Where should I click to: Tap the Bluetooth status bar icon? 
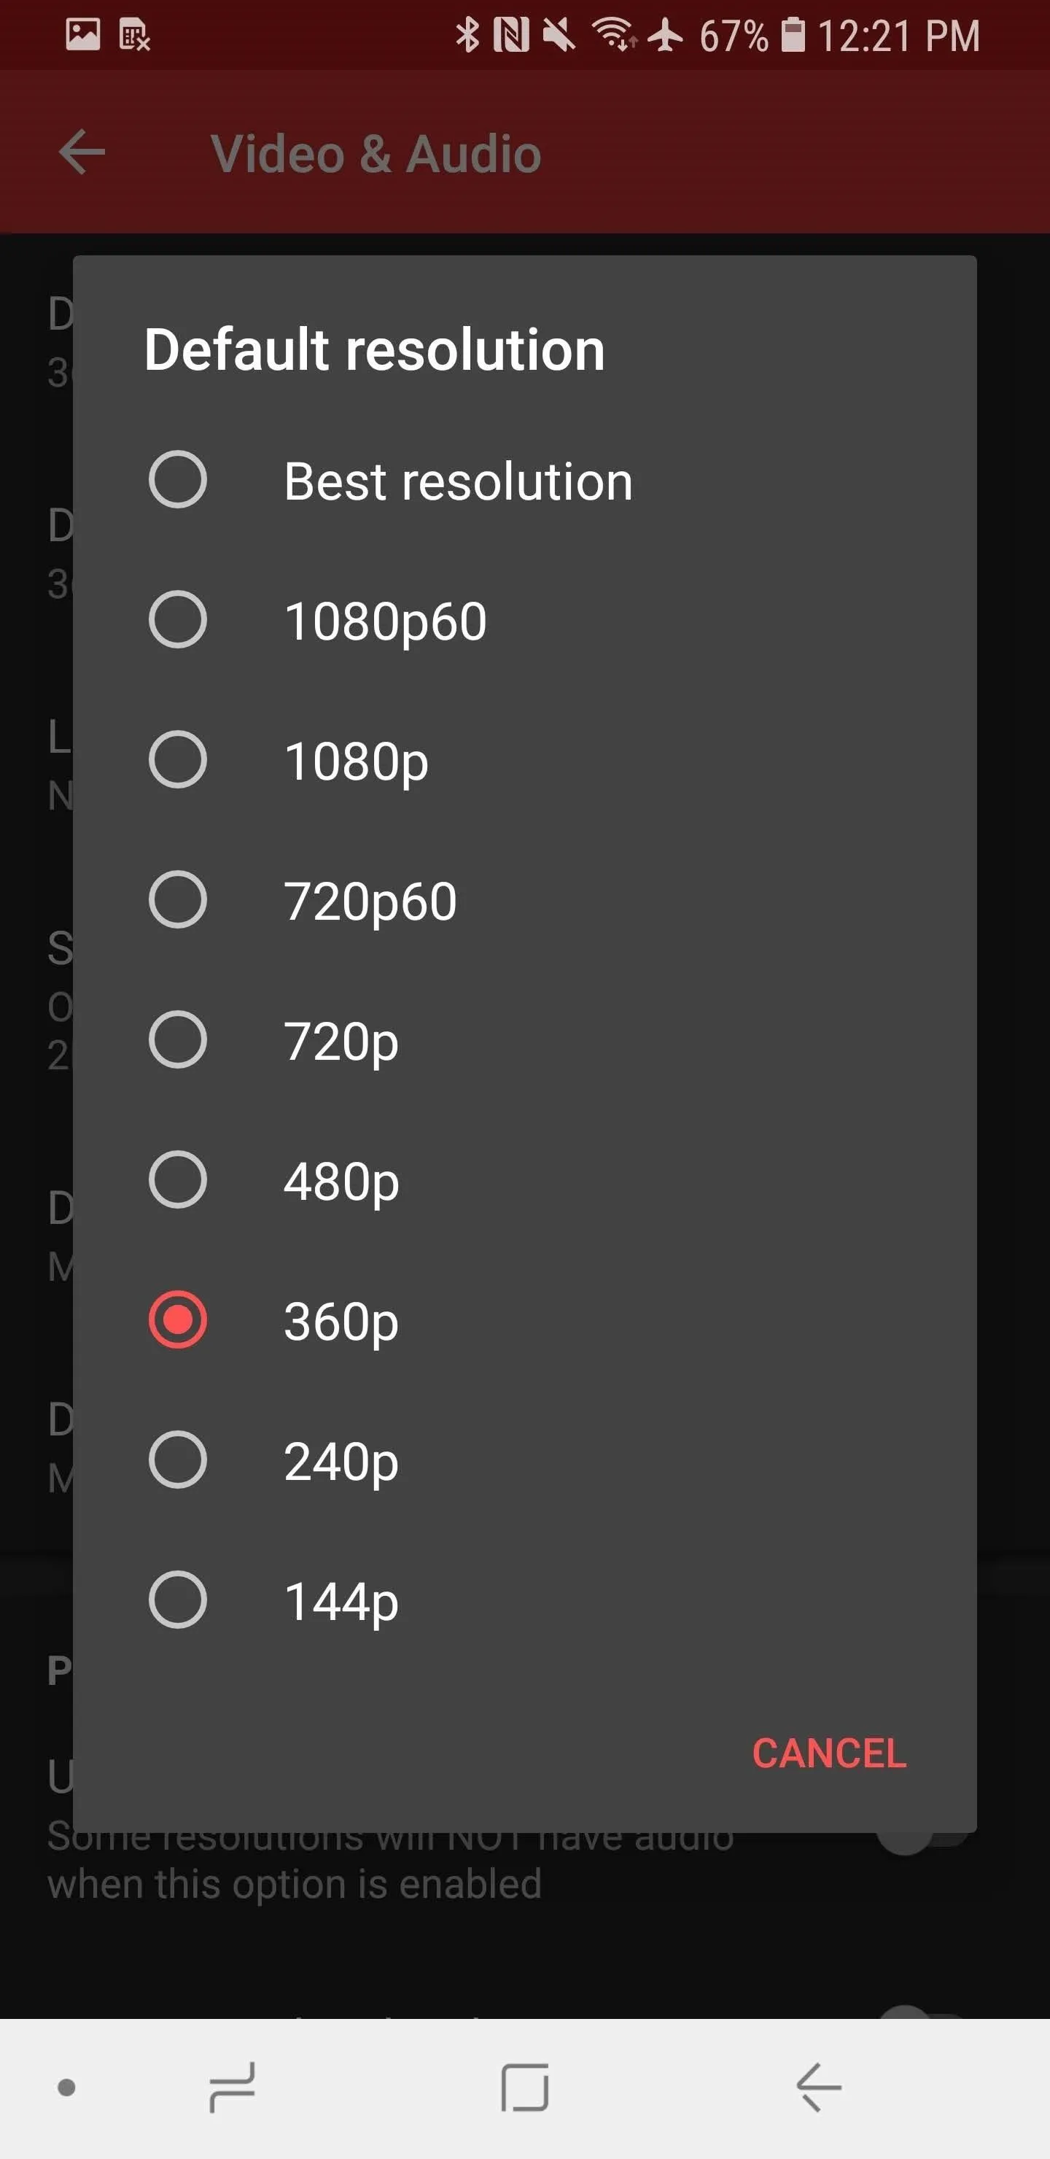click(x=467, y=35)
